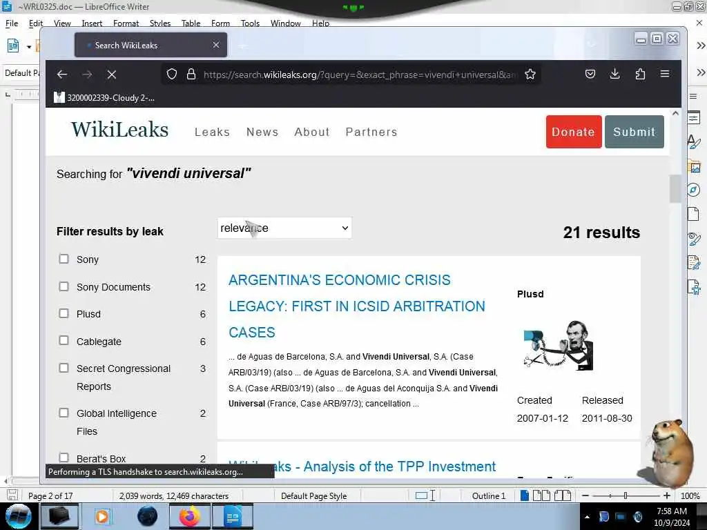Check the Sony Documents filter
This screenshot has width=707, height=530.
pos(64,286)
